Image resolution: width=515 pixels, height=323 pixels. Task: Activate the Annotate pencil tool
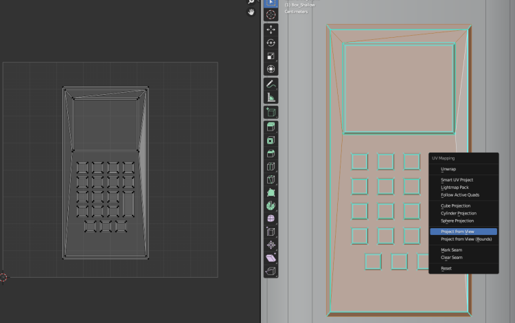tap(271, 84)
